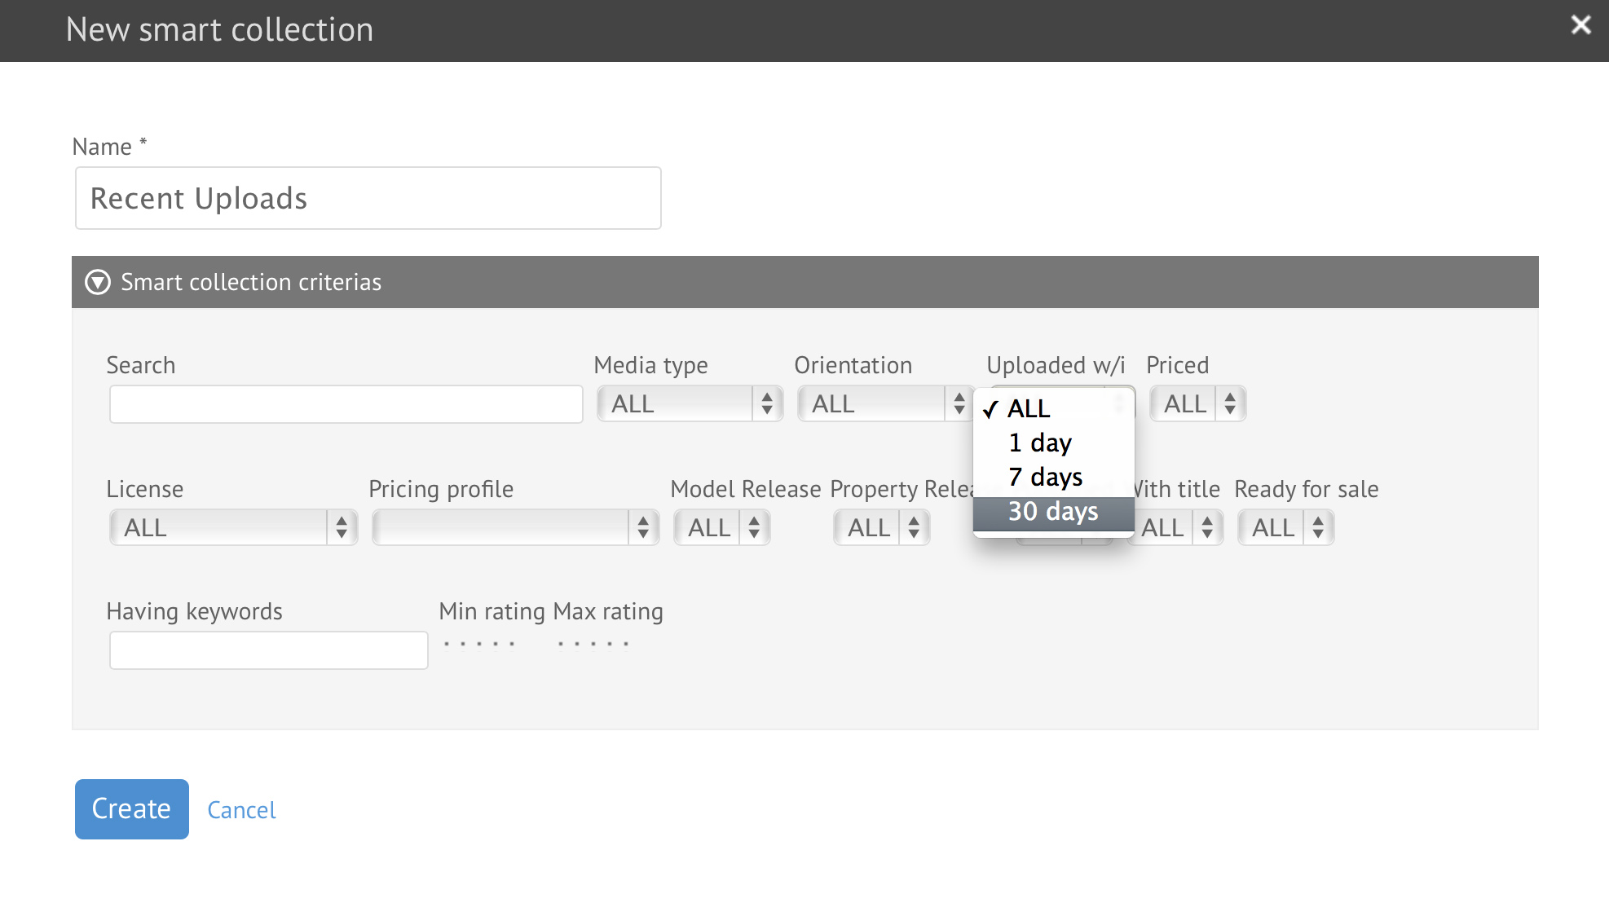The width and height of the screenshot is (1609, 903).
Task: Click the Name input field
Action: click(368, 198)
